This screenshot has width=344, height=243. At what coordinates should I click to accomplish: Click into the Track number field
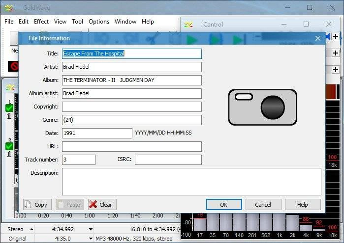click(79, 160)
